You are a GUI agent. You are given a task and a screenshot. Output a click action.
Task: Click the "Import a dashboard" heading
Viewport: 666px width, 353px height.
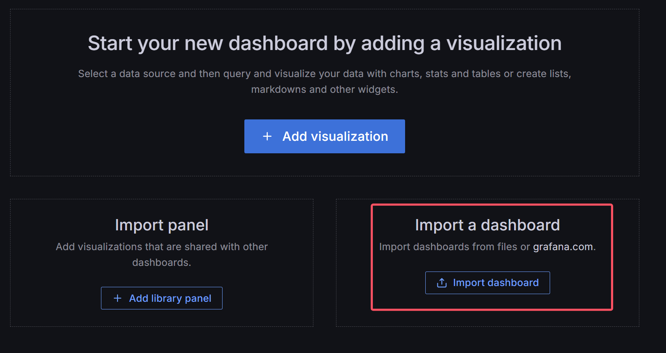[487, 225]
